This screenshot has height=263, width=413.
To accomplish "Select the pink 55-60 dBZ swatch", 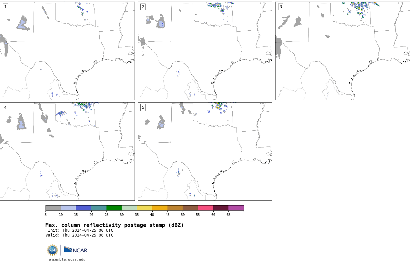I will pyautogui.click(x=206, y=208).
